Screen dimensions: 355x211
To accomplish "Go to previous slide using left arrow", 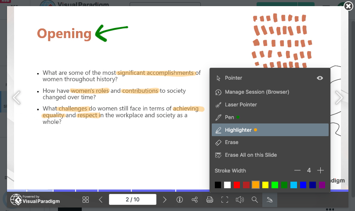I will point(16,98).
